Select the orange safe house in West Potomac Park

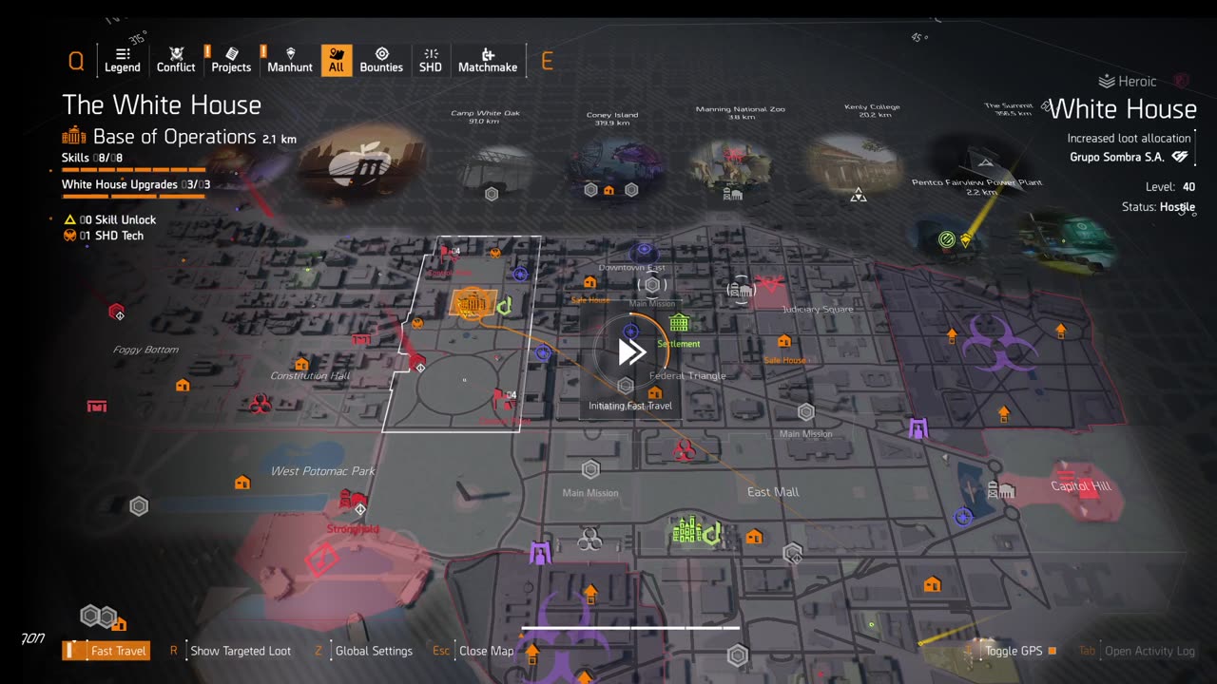click(x=242, y=483)
